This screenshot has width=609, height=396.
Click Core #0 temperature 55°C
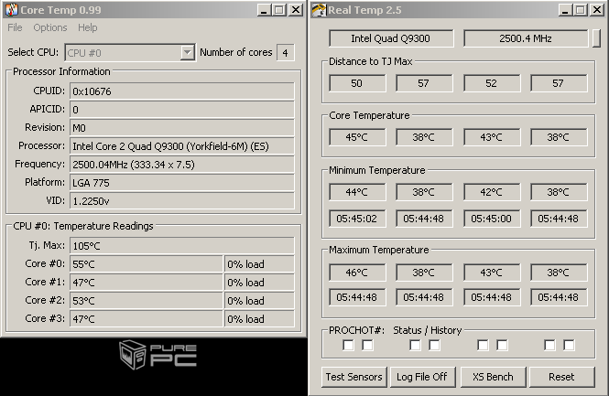[x=146, y=264]
